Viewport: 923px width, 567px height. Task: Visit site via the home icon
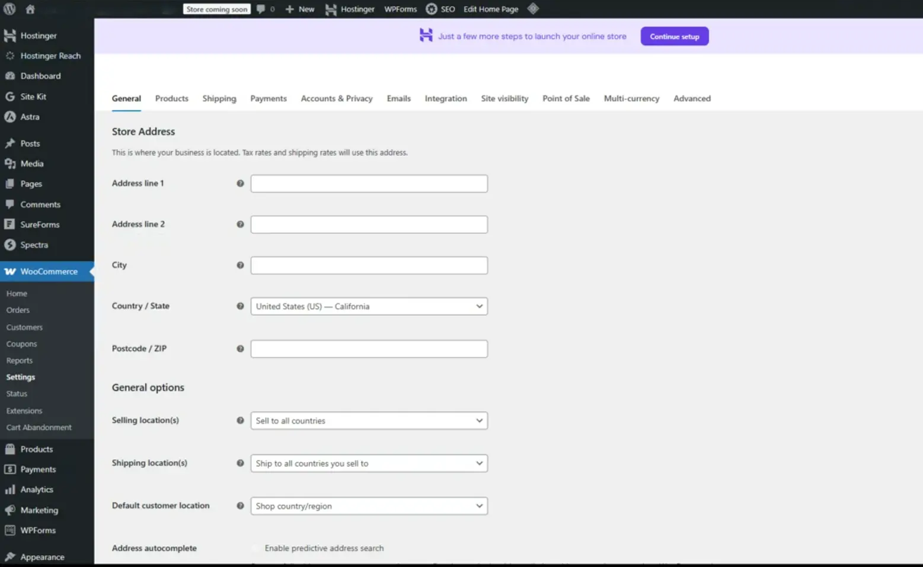[30, 9]
